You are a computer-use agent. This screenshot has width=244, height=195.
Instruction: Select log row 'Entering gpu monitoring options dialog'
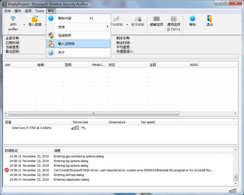(x=118, y=156)
